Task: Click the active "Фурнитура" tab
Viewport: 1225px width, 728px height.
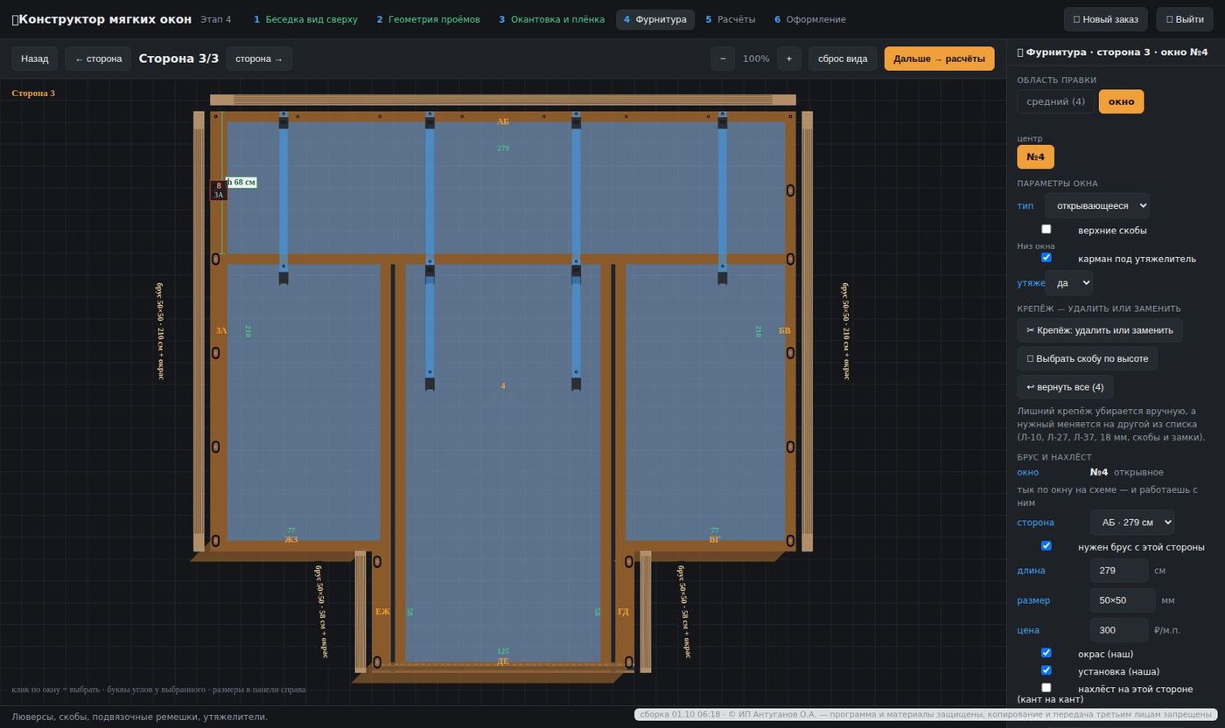Action: pos(655,19)
